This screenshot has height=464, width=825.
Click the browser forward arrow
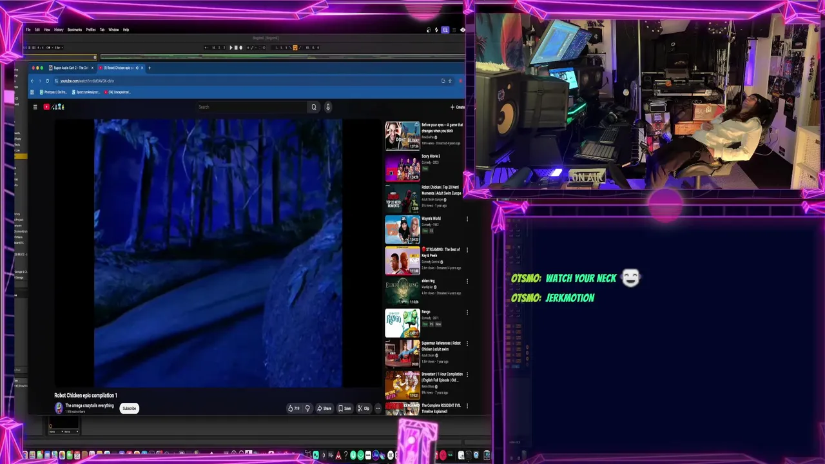(x=40, y=81)
